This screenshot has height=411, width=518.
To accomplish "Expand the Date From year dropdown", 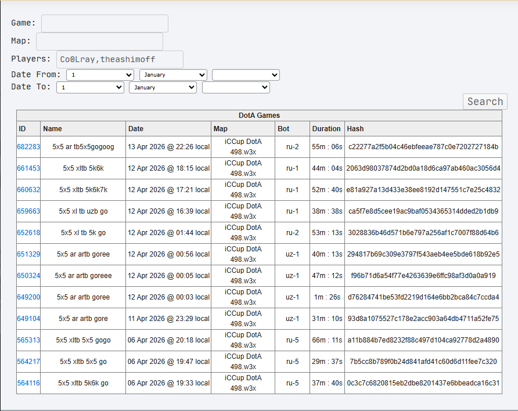I will coord(246,75).
